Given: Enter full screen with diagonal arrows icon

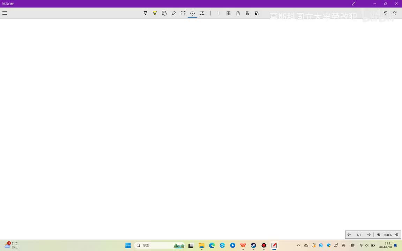Looking at the screenshot, I should pos(353,3).
